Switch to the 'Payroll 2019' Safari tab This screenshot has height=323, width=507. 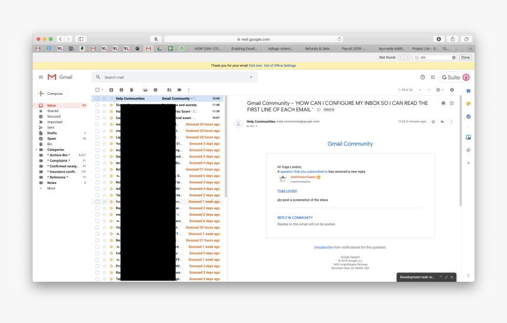(x=354, y=48)
